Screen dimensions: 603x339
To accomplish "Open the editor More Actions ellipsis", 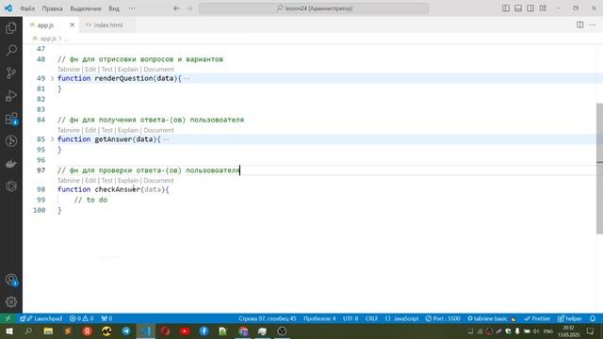I will pos(593,24).
